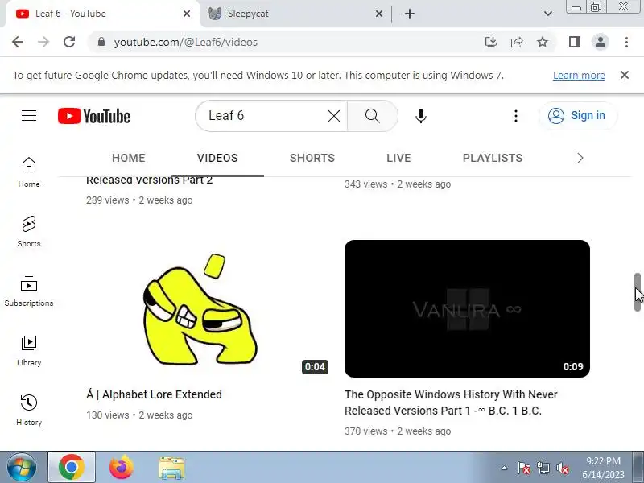This screenshot has width=644, height=483.
Task: Show more channel tabs with right chevron
Action: (580, 158)
